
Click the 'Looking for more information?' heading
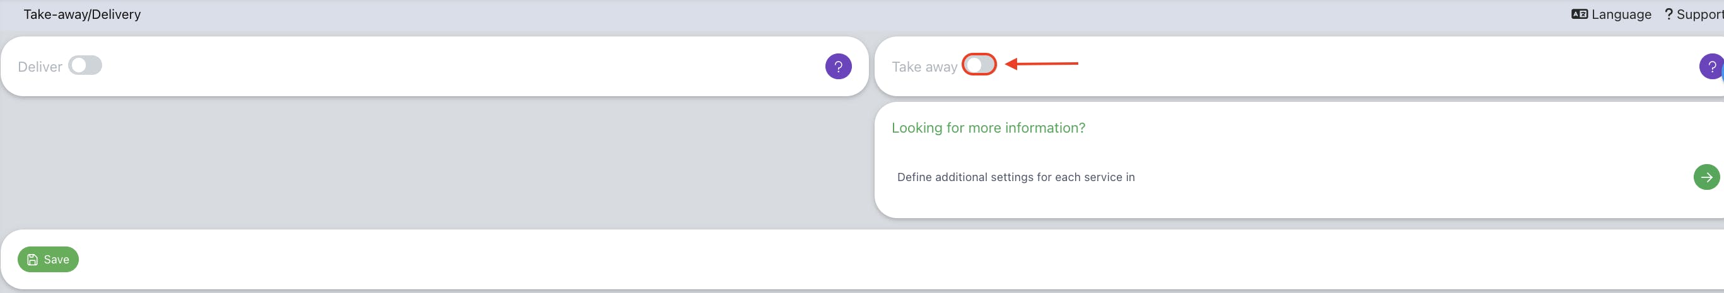(x=988, y=128)
